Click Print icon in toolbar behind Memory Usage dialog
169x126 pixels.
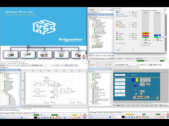[x=95, y=10]
